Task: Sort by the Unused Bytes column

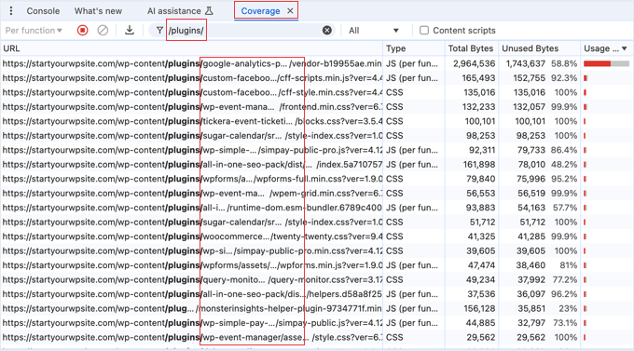Action: (x=540, y=48)
